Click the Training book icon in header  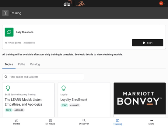[5, 13]
